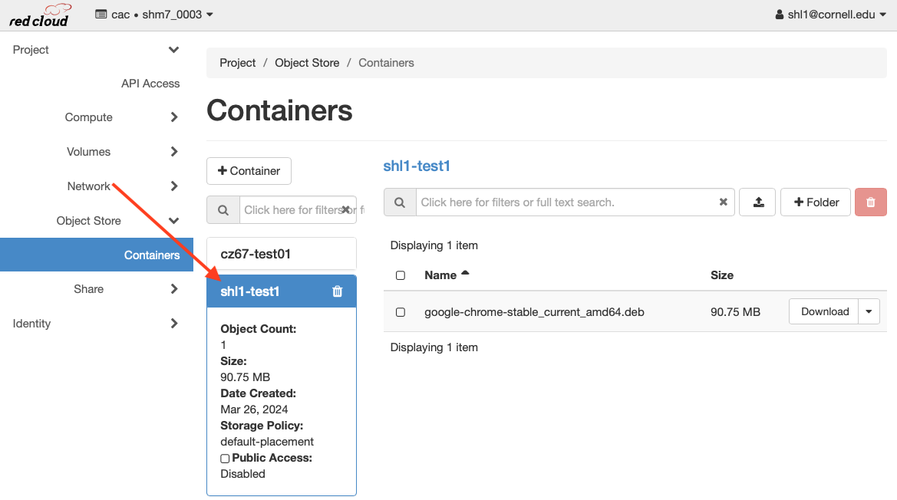Viewport: 897px width, 500px height.
Task: Click the default-placement storage policy text
Action: pyautogui.click(x=267, y=442)
